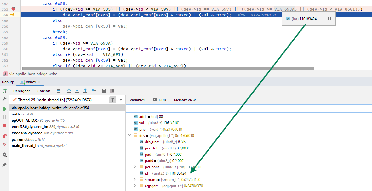Step over the current line
The height and width of the screenshot is (191, 372).
pyautogui.click(x=69, y=91)
